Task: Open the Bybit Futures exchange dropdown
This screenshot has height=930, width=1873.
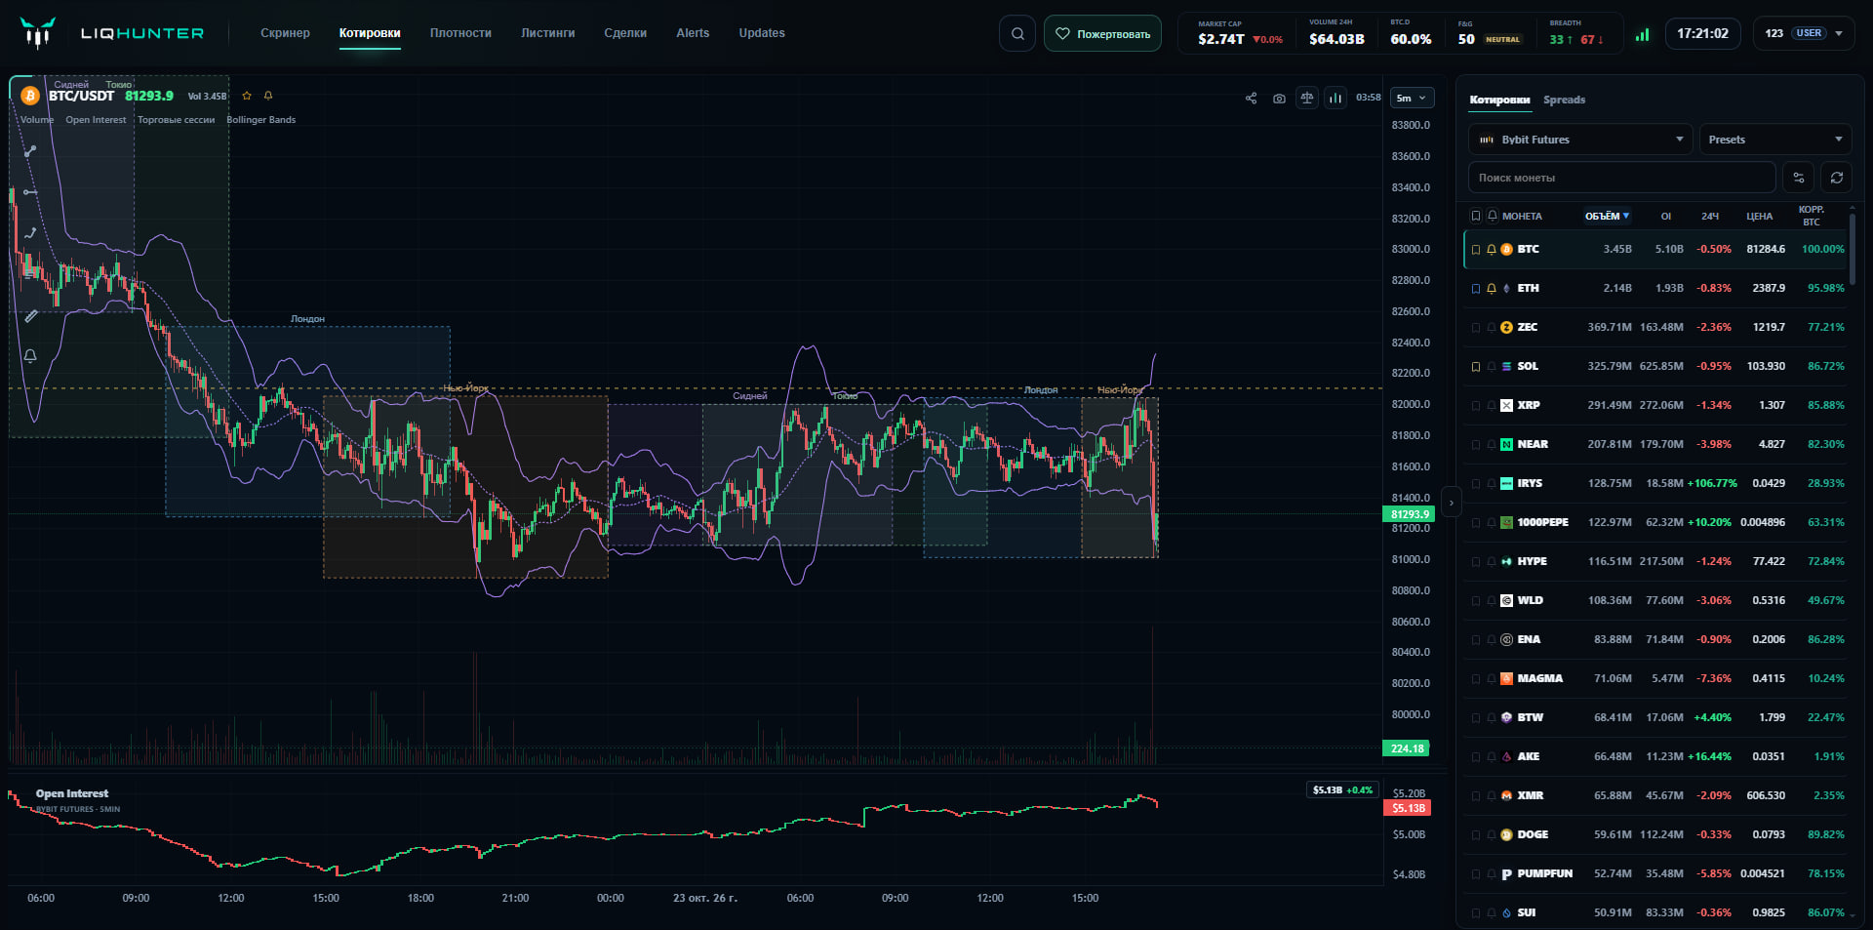Action: point(1580,140)
